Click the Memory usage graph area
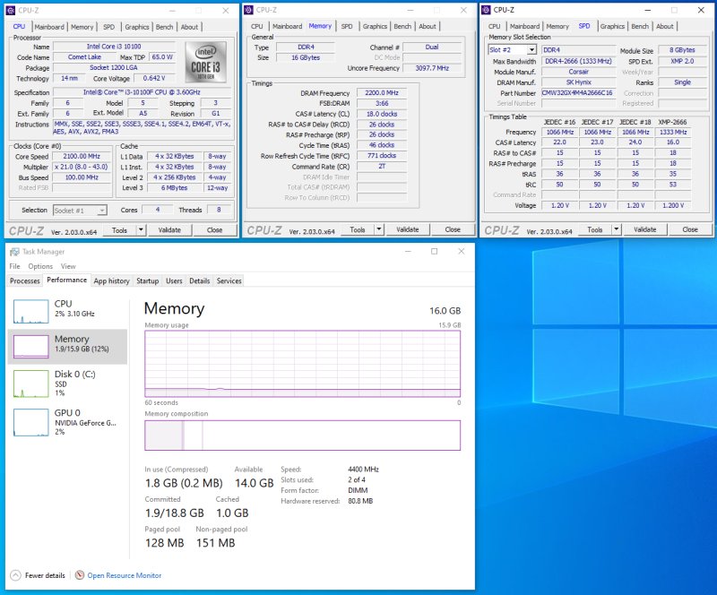717x595 pixels. [x=302, y=365]
